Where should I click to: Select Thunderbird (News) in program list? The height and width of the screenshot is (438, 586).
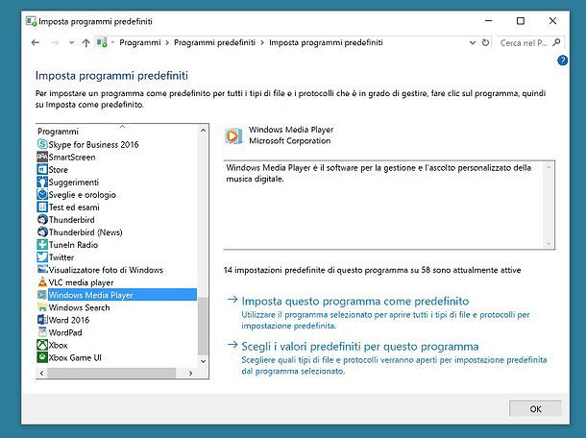tap(85, 232)
